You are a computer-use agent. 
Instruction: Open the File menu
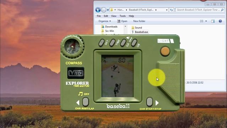[99, 16]
